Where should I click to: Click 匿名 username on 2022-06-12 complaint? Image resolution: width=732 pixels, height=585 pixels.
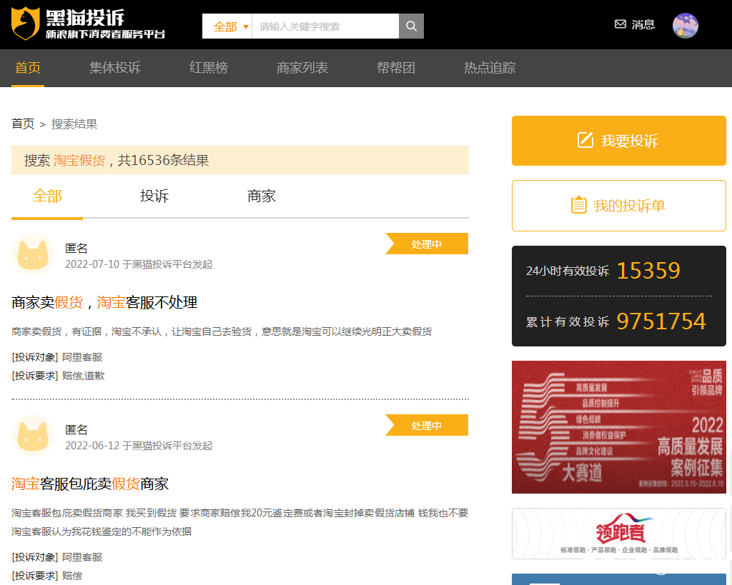click(76, 430)
